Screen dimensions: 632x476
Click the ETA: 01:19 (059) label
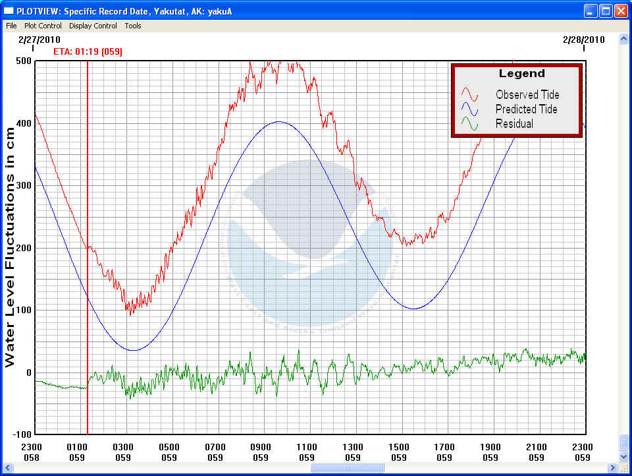[x=88, y=51]
